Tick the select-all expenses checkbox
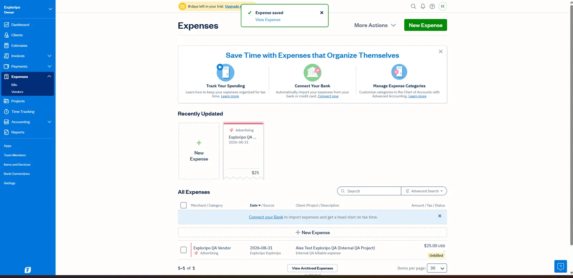Screen dimensions: 573x278 click(x=183, y=205)
